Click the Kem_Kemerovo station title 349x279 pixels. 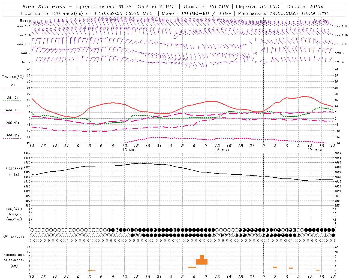[x=44, y=7]
